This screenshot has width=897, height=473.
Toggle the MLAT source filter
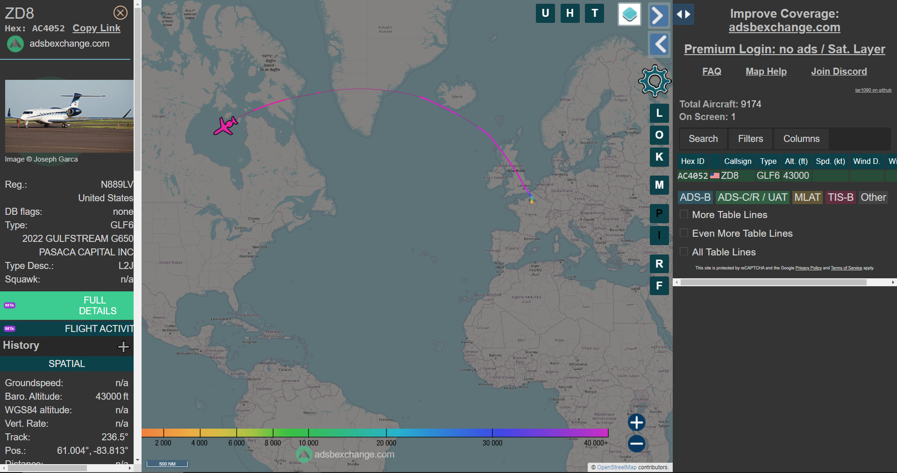[807, 198]
